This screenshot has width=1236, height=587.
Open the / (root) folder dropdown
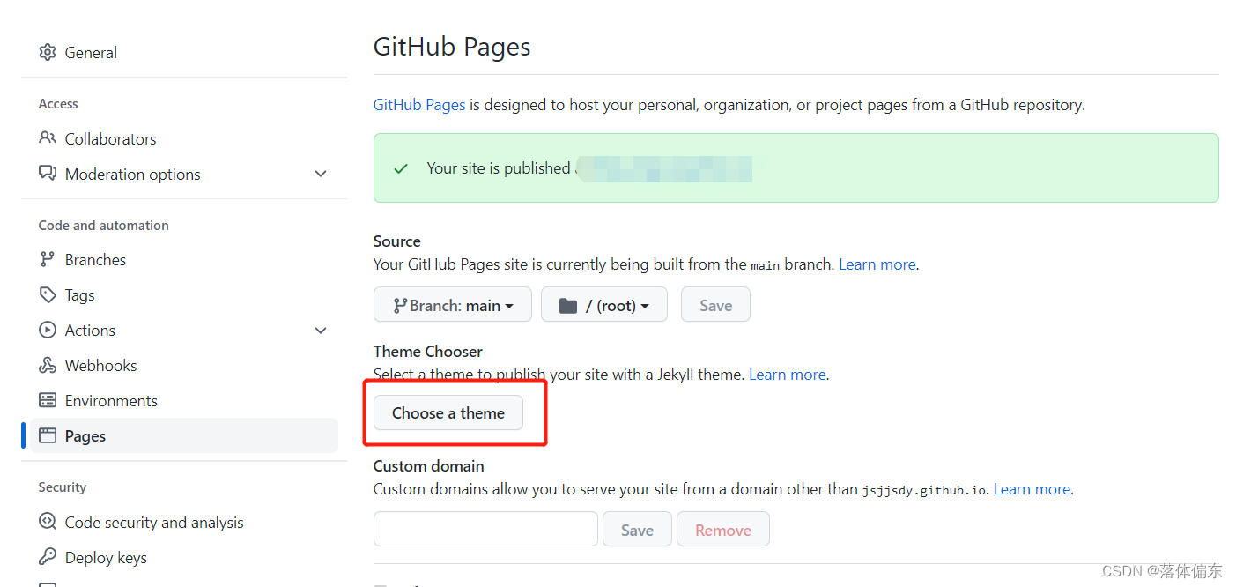(x=603, y=304)
